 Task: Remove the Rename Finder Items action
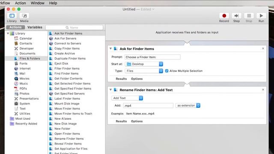263,89
